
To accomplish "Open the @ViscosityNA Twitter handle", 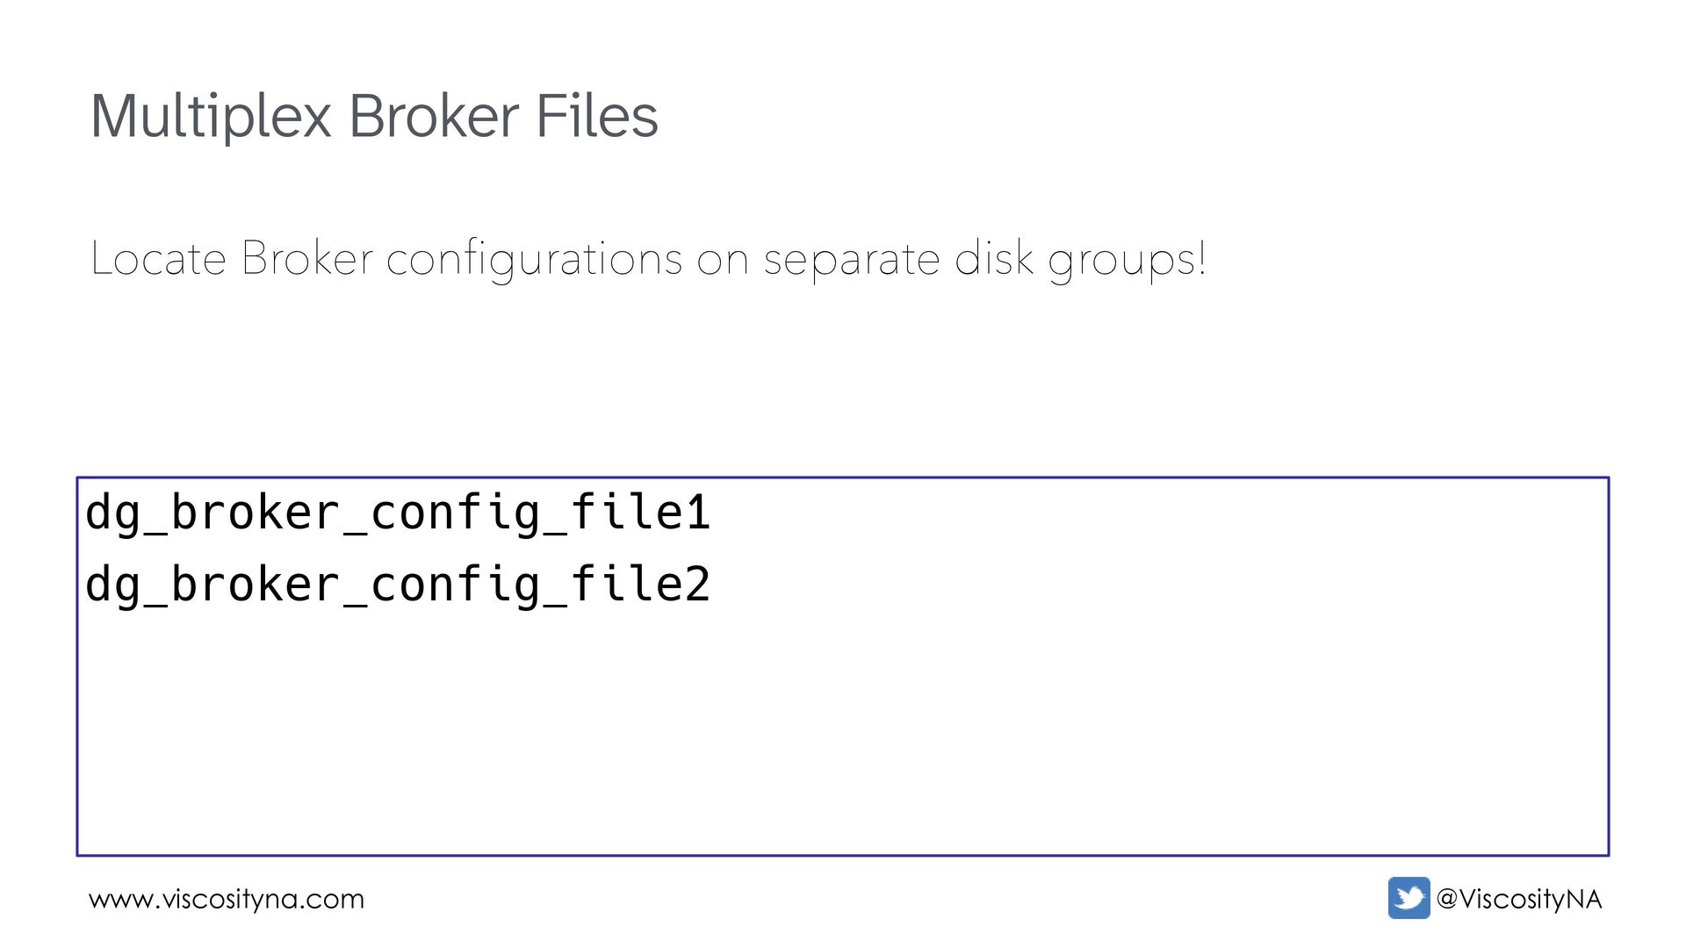I will tap(1519, 899).
